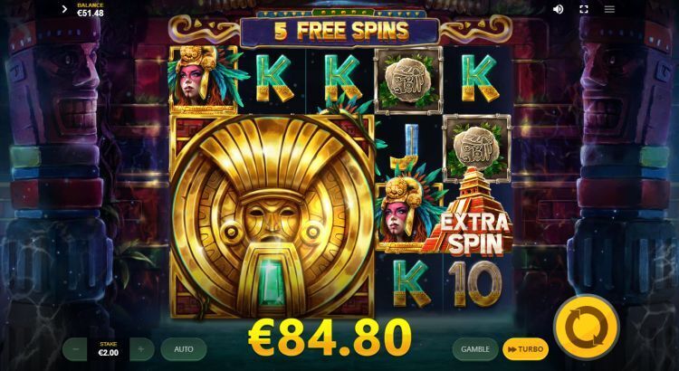Viewport: 679px width, 371px height.
Task: Click the 5 Free Spins banner
Action: click(x=340, y=31)
